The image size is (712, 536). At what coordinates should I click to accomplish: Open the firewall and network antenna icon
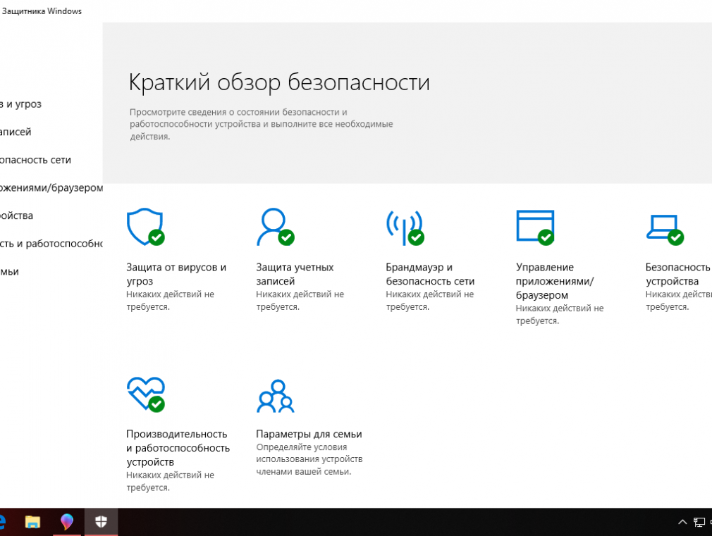click(405, 228)
